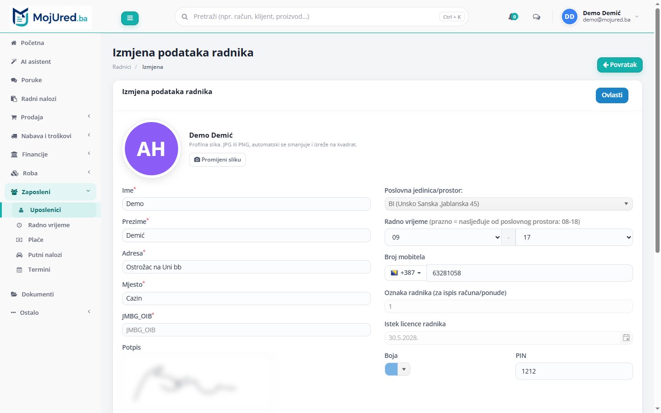Click the Povratak button
661x413 pixels.
pos(620,65)
